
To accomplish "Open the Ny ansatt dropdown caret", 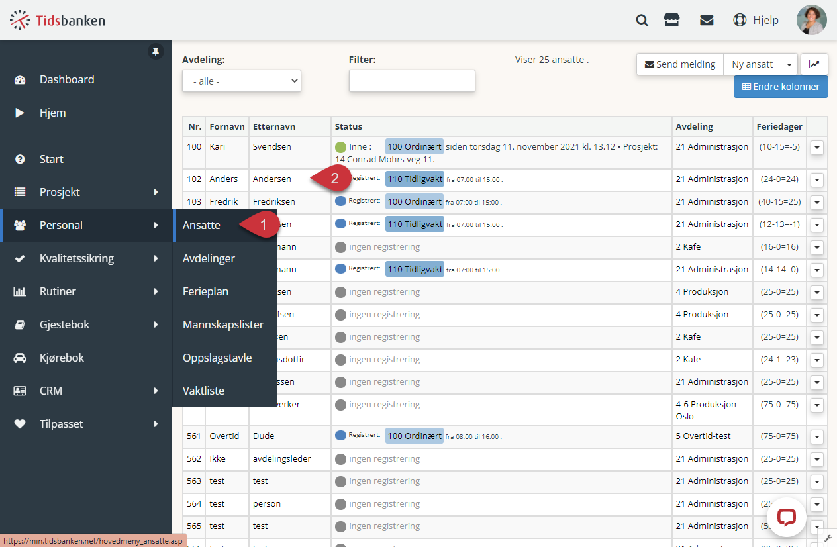I will [x=789, y=64].
